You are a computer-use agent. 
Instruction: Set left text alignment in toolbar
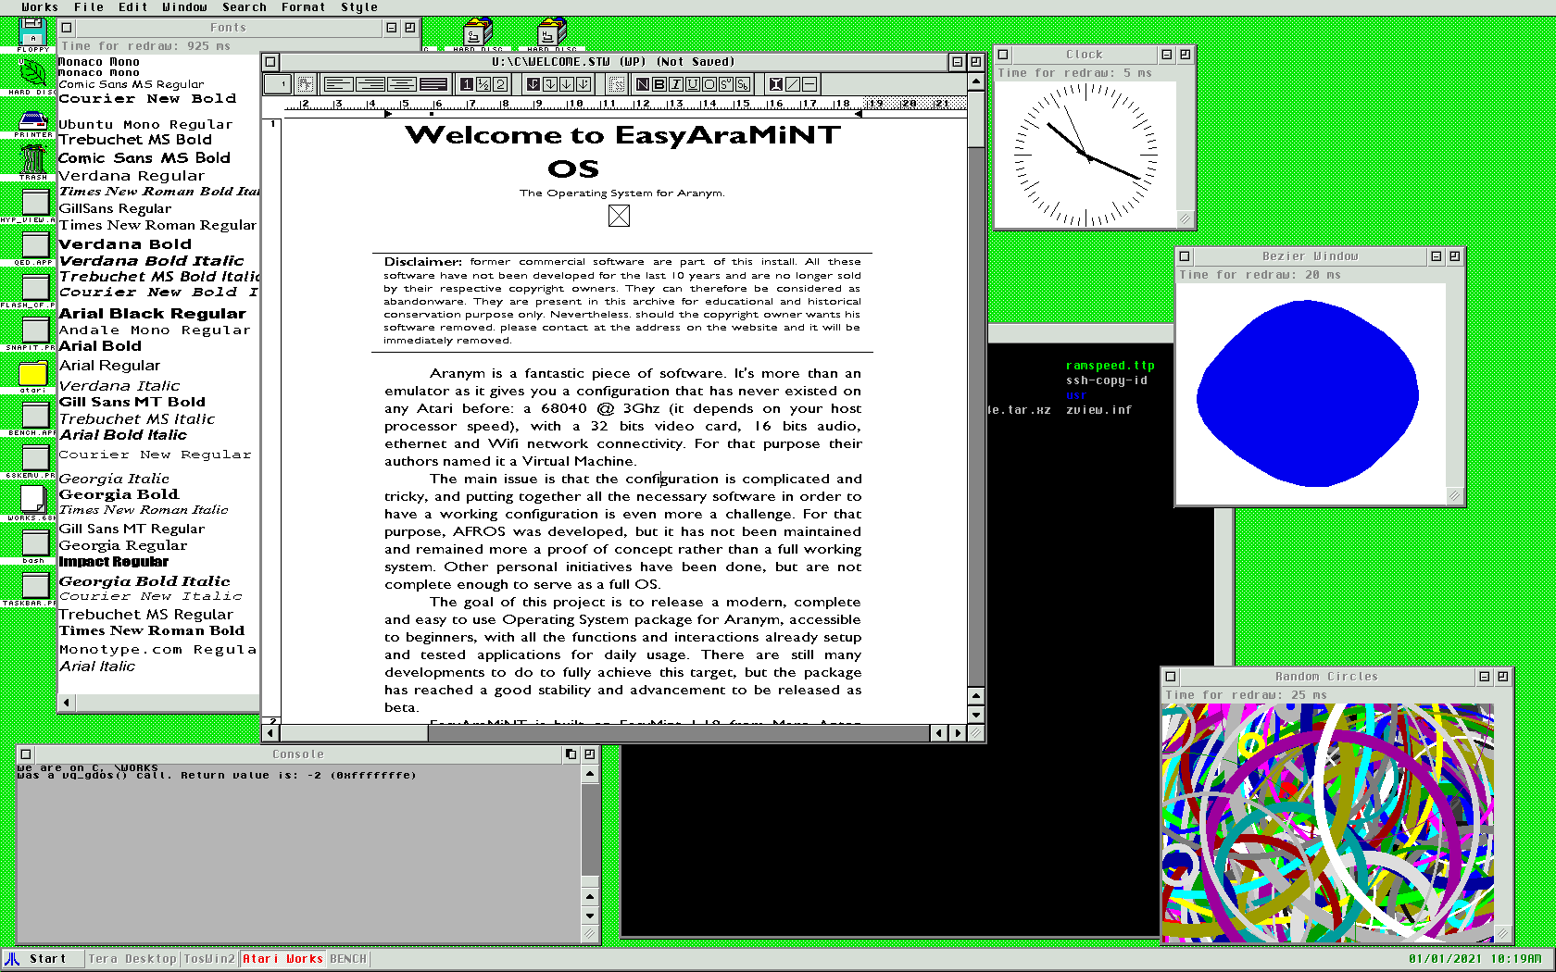339,84
